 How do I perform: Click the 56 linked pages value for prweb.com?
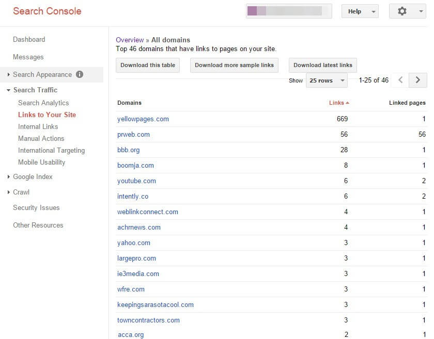[x=422, y=134]
